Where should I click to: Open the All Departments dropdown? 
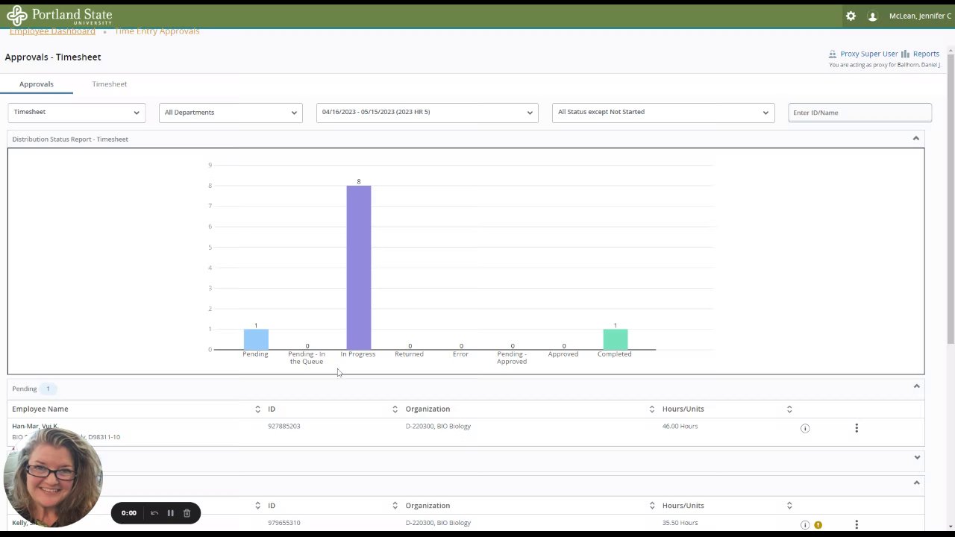tap(231, 113)
